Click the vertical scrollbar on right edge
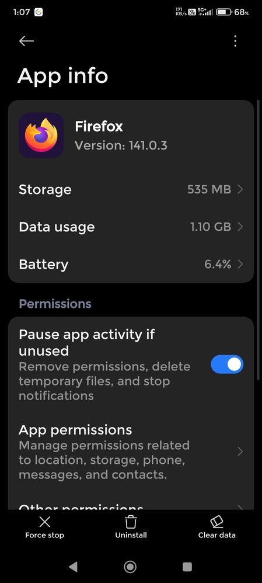Screen dimensions: 262x583 pos(258,240)
